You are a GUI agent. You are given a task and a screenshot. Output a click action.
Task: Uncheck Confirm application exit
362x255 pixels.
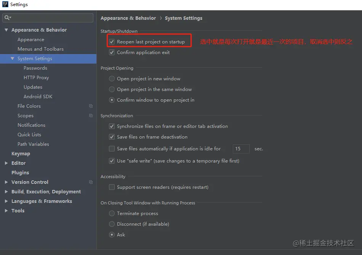[x=112, y=53]
